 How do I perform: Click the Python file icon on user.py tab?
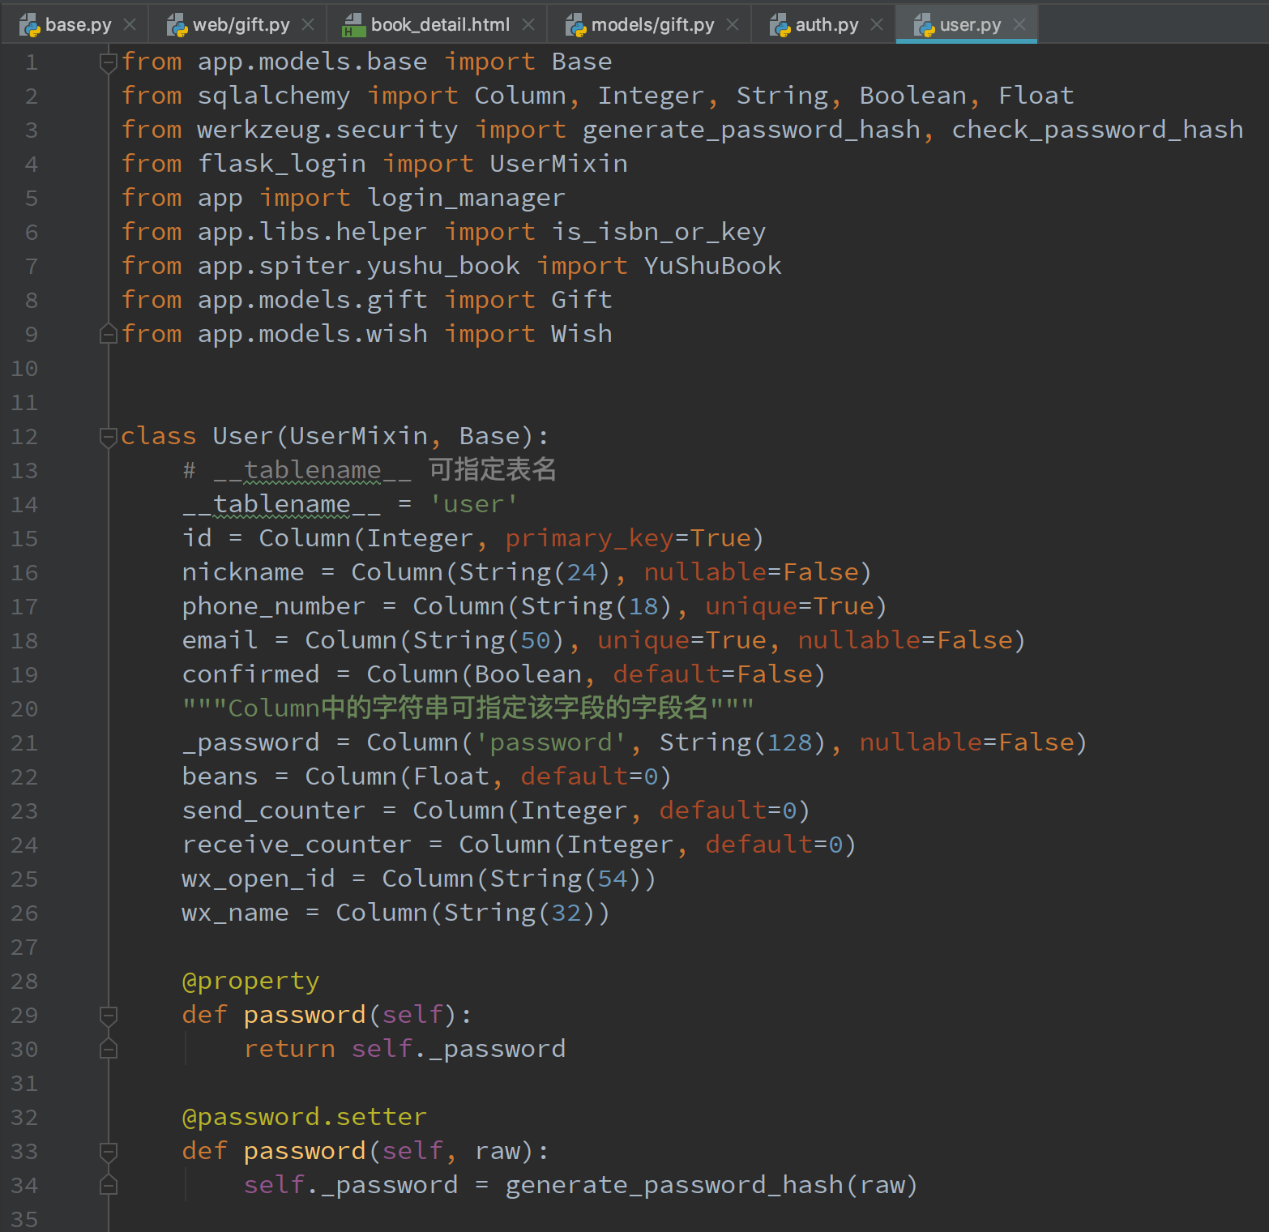[x=924, y=25]
